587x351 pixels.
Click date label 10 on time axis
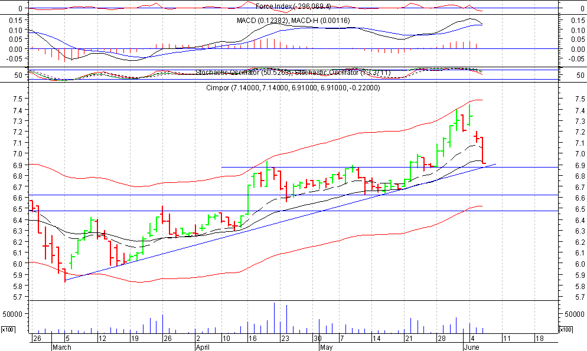(226, 338)
